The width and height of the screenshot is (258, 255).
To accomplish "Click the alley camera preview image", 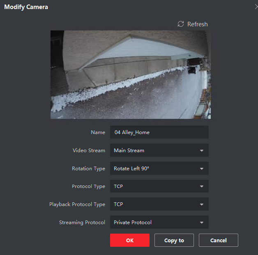I will click(130, 74).
